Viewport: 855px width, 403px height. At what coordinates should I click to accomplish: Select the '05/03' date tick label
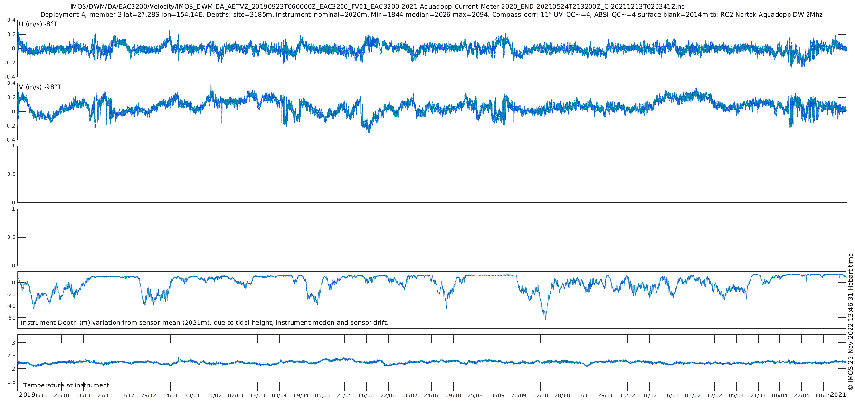[736, 395]
